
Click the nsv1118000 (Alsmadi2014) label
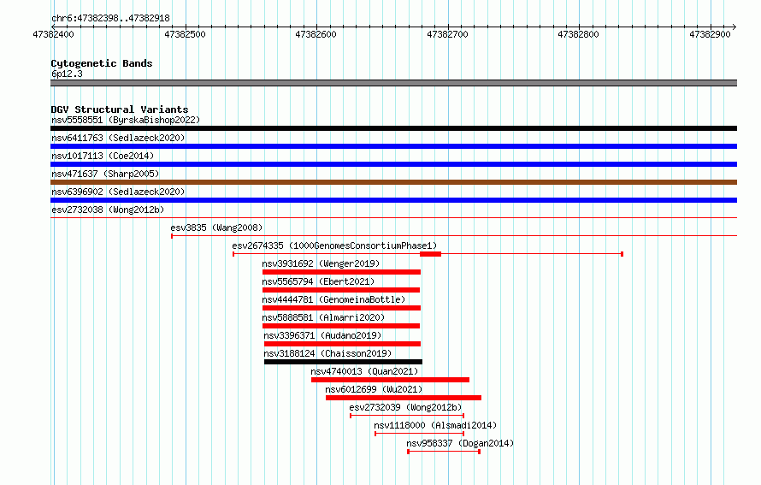[x=435, y=425]
